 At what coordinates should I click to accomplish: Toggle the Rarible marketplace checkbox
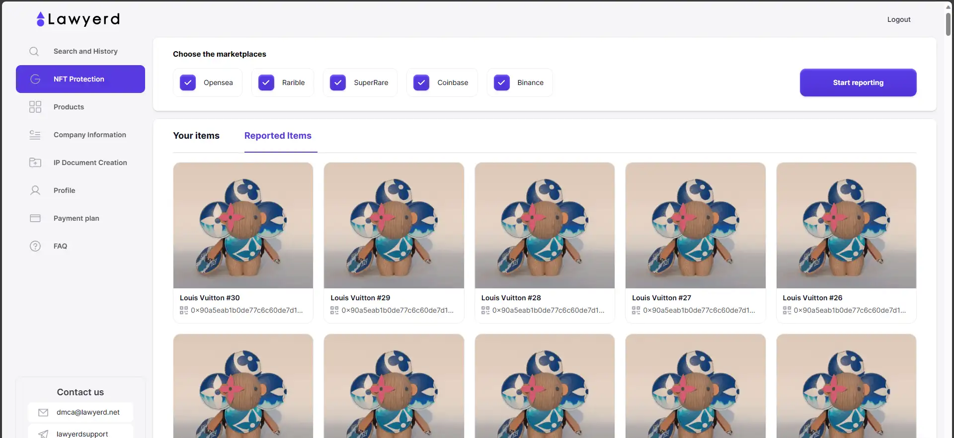(266, 83)
